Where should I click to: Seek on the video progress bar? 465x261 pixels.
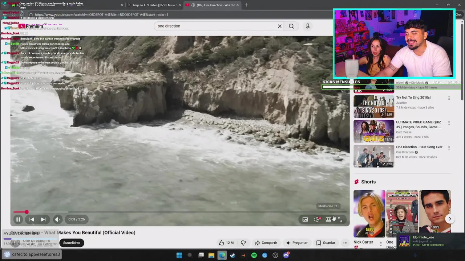click(180, 212)
